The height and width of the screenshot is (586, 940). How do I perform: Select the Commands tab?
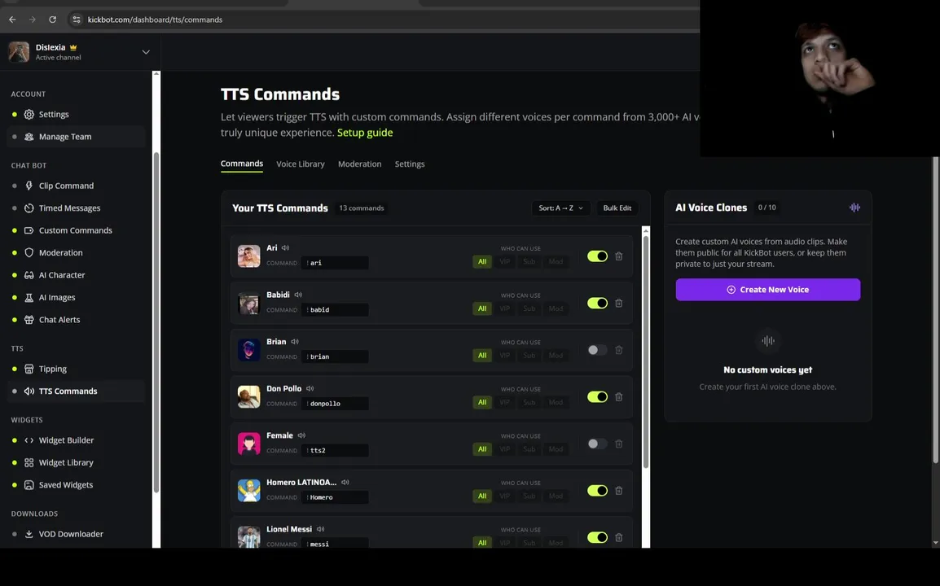point(242,164)
